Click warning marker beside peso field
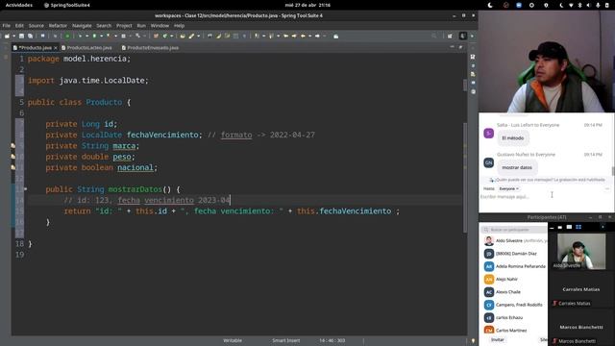Viewport: 615px width, 346px height. (x=13, y=157)
